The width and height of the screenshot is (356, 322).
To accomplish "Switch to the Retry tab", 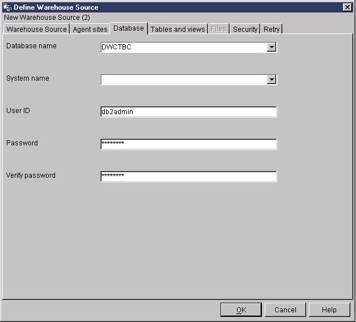I will (x=272, y=29).
